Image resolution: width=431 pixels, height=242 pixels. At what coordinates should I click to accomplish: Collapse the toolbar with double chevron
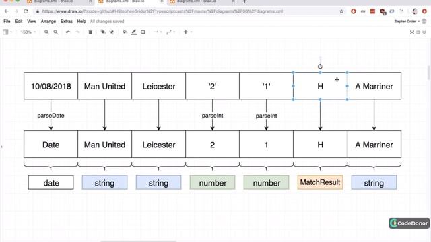(x=424, y=32)
